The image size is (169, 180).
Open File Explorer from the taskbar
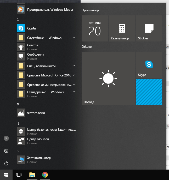pos(32,175)
